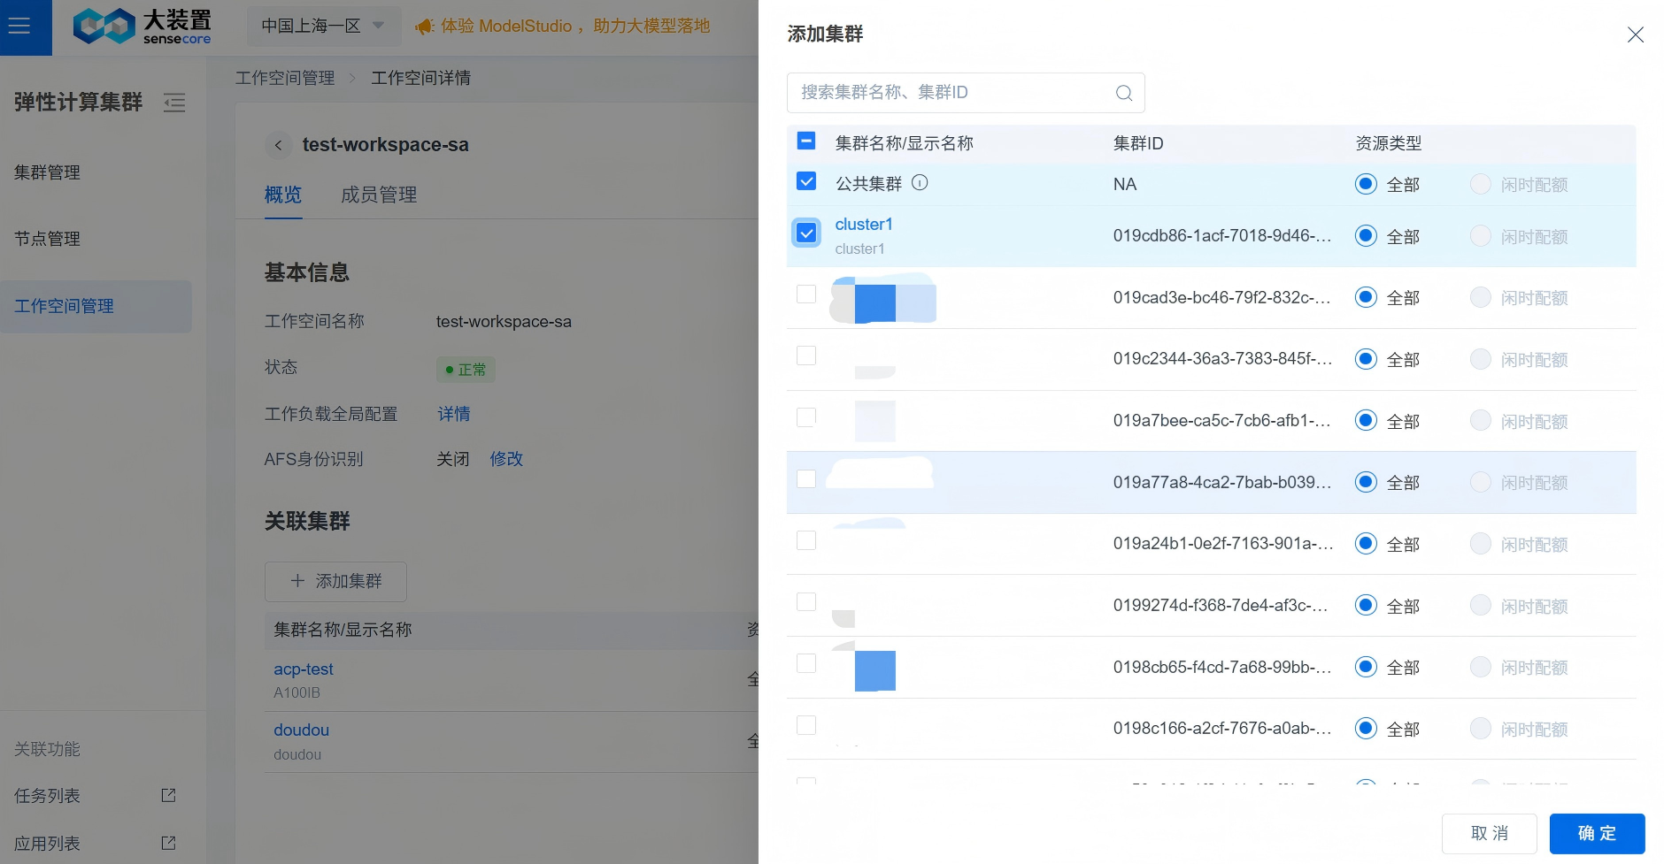This screenshot has width=1664, height=864.
Task: Open the hamburger main menu
Action: pos(19,27)
